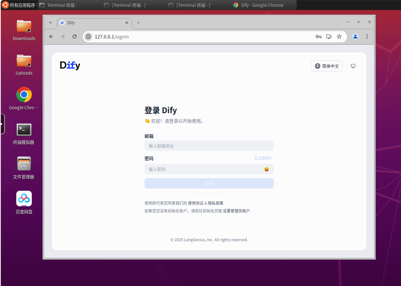Launch the 终端模拟器 terminal emulator
This screenshot has width=401, height=286.
pos(24,134)
